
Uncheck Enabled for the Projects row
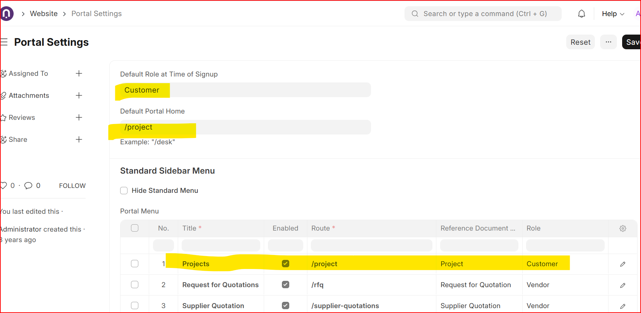pyautogui.click(x=285, y=264)
